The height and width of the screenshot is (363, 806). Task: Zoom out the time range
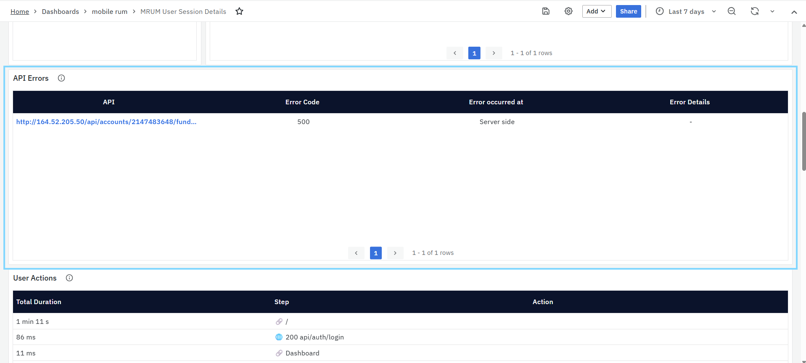[732, 11]
